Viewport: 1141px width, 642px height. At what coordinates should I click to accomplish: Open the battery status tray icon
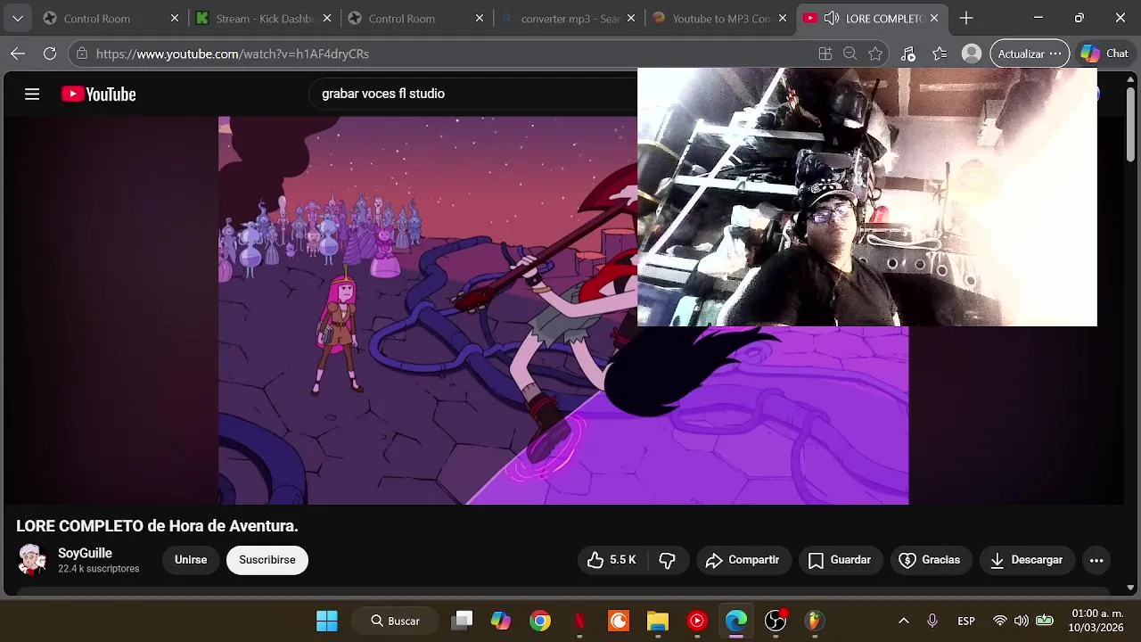point(1045,621)
